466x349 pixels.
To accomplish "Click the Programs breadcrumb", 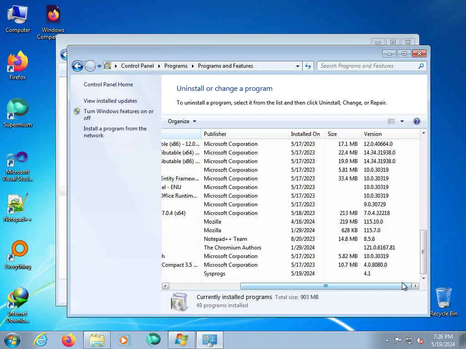I will (176, 66).
